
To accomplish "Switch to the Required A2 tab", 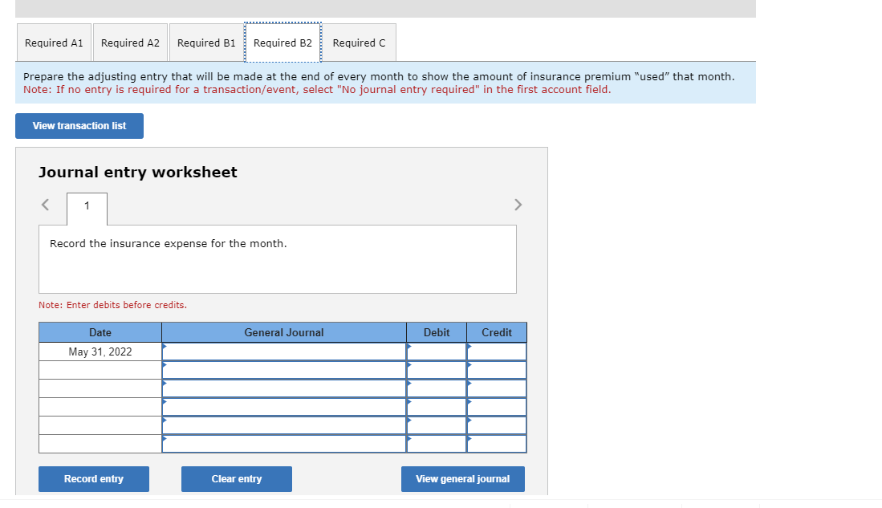I will point(130,43).
